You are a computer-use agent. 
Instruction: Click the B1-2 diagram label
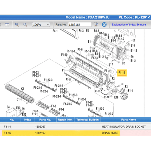pyautogui.click(x=133, y=61)
